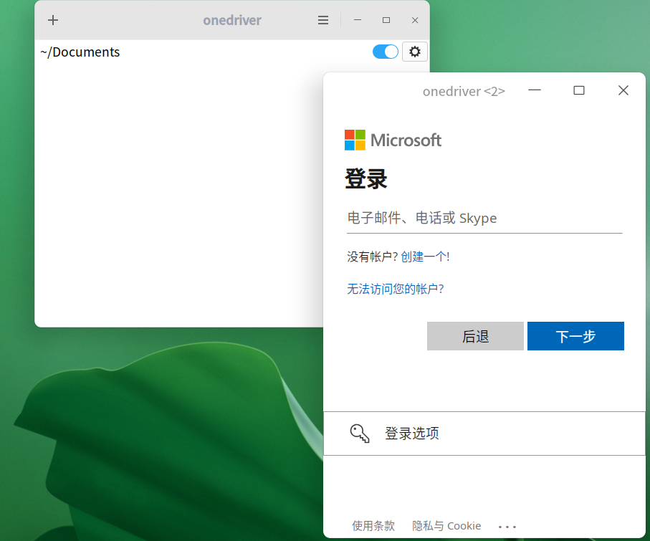Toggle the ~/Documents mount switch off
This screenshot has height=541, width=650.
coord(385,52)
